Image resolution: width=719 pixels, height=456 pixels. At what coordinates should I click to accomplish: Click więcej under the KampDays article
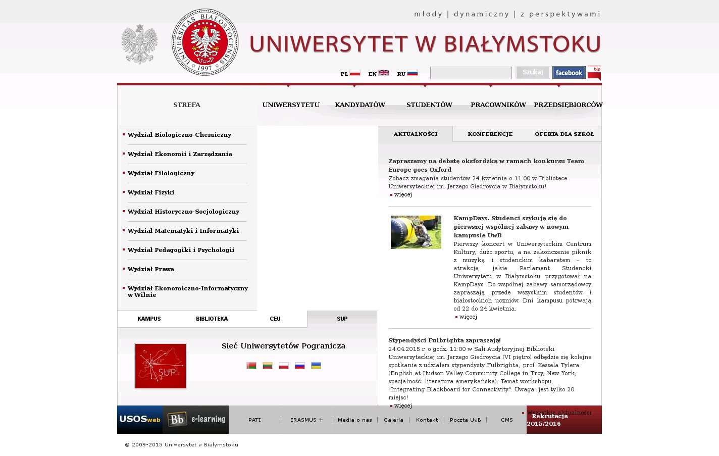click(x=468, y=317)
